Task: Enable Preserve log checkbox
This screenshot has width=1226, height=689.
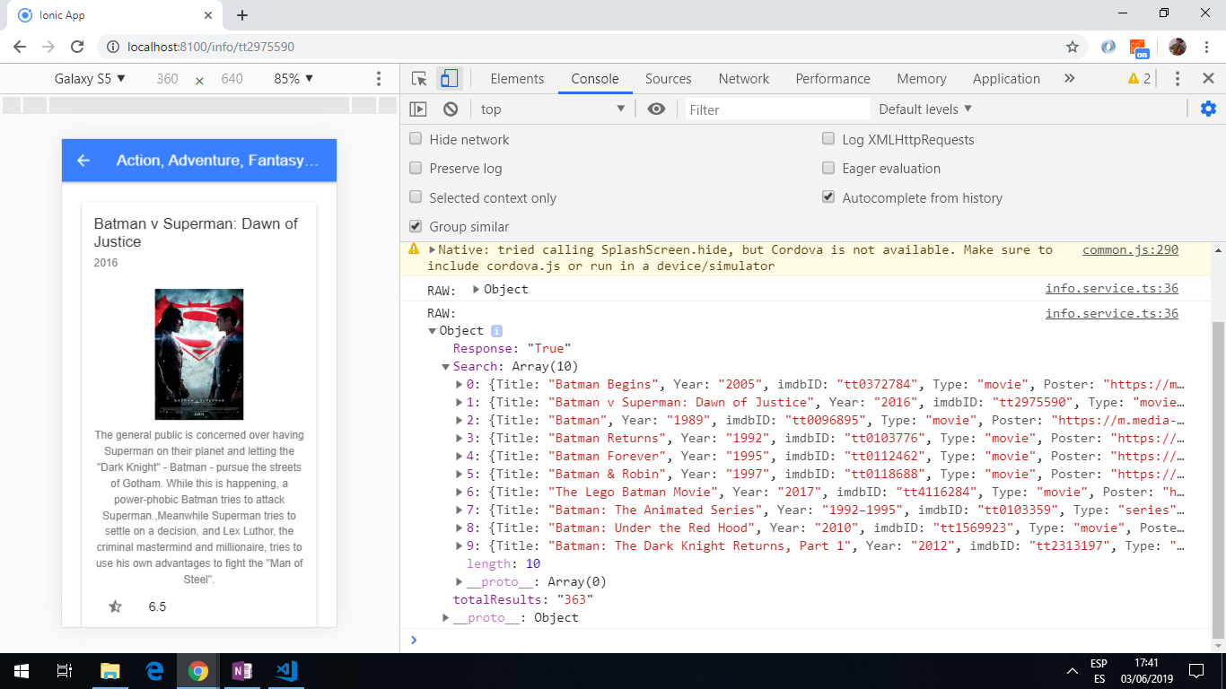Action: pos(416,168)
